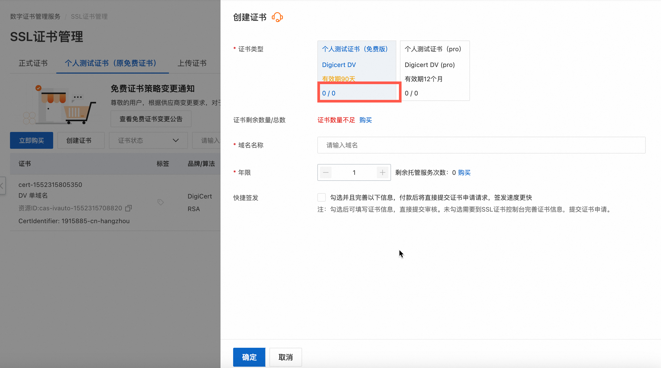The height and width of the screenshot is (368, 661).
Task: Switch to 个人测试证书（原免费证书）tab
Action: coord(112,63)
